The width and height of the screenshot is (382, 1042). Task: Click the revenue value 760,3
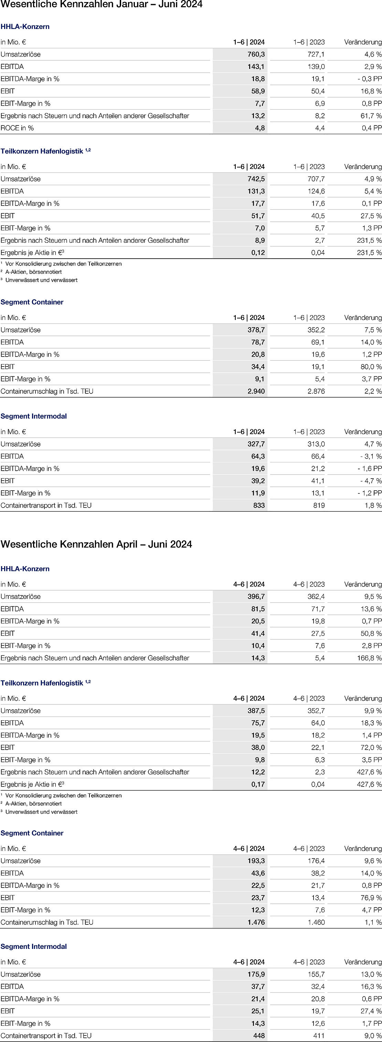coord(256,54)
